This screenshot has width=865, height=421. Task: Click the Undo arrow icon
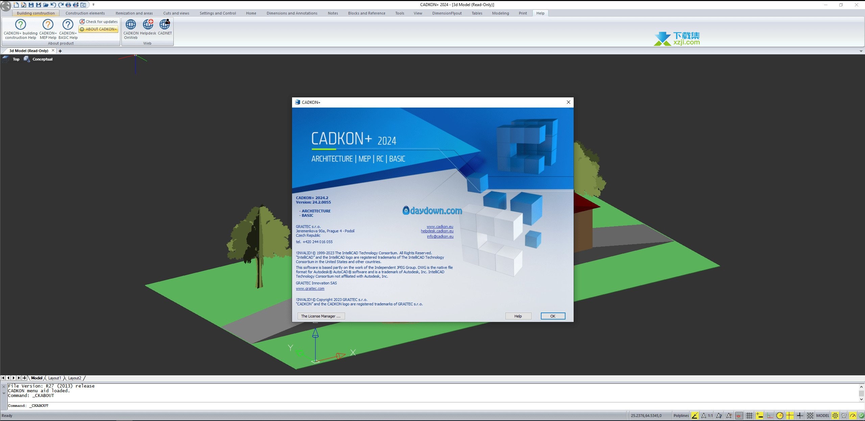pyautogui.click(x=53, y=5)
